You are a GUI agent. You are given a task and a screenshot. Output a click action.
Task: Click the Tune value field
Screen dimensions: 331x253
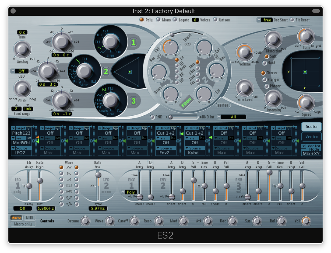pyautogui.click(x=22, y=32)
